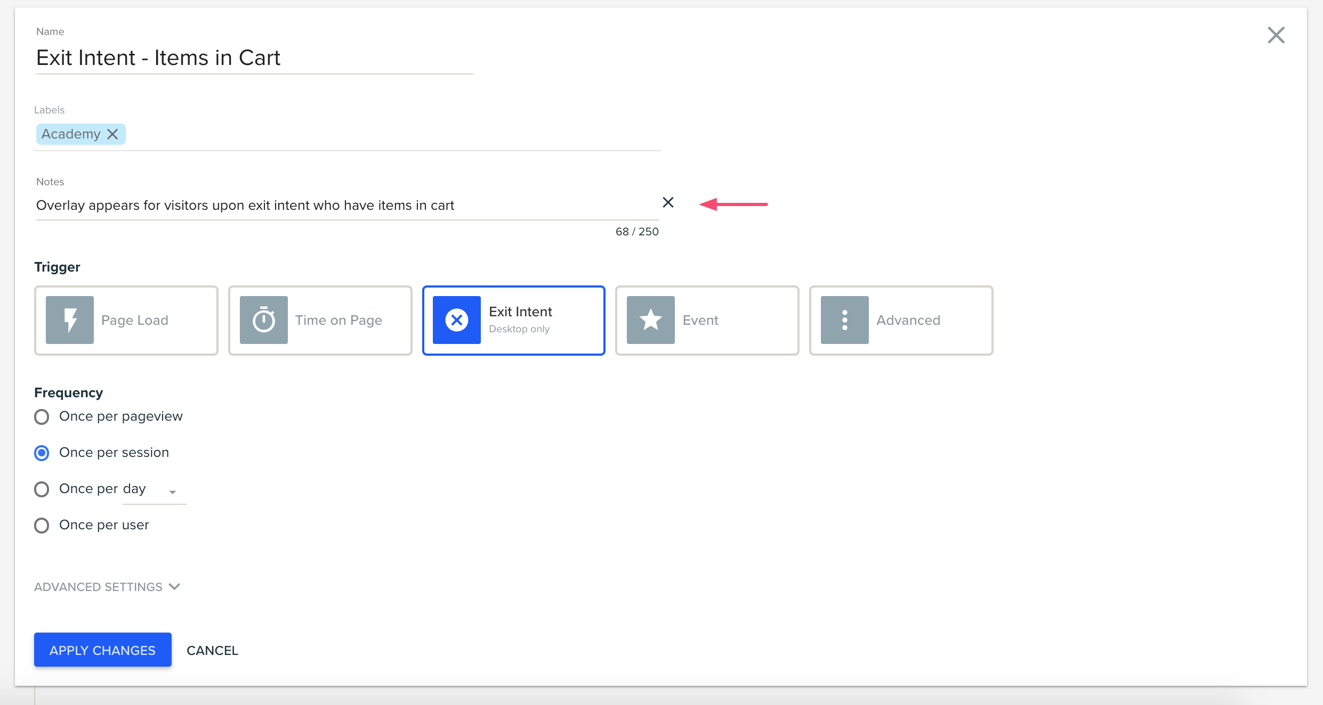1323x705 pixels.
Task: Click the Exit Intent blue X icon
Action: pyautogui.click(x=457, y=320)
